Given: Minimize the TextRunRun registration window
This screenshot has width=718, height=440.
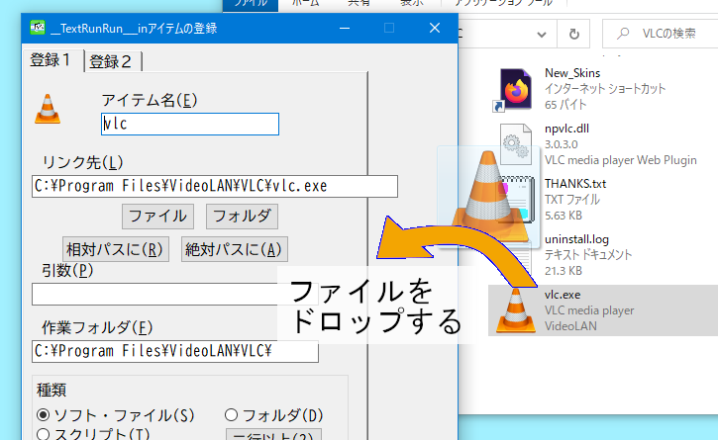Looking at the screenshot, I should (x=345, y=29).
